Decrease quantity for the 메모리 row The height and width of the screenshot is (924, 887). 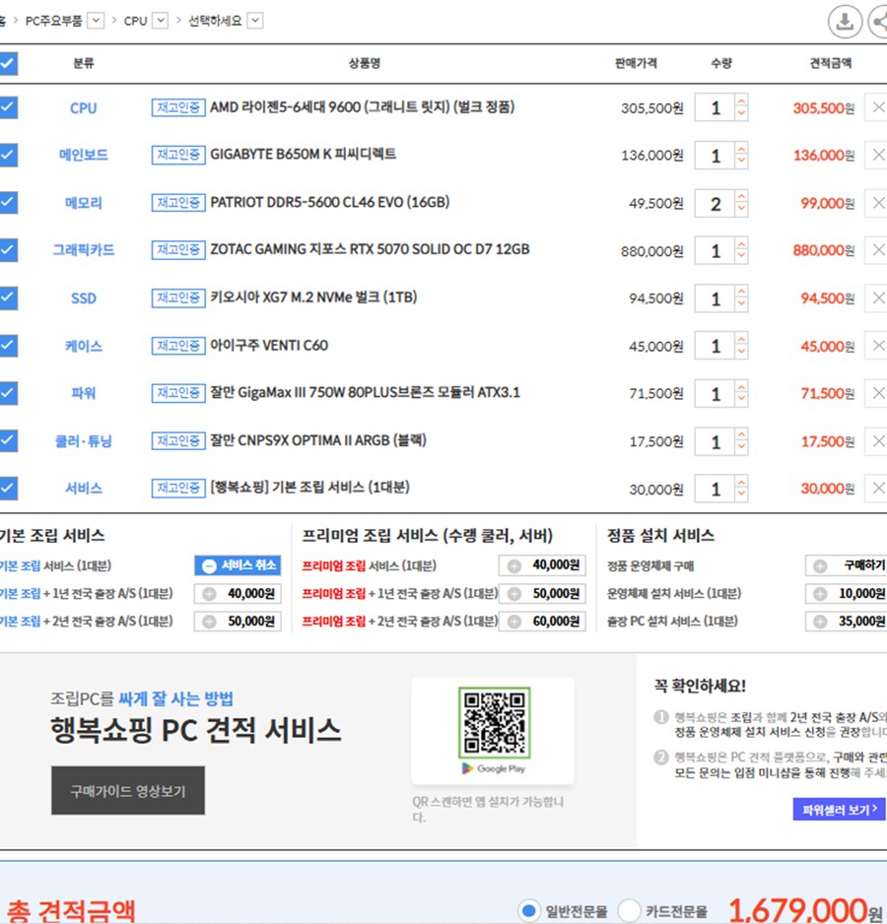741,209
